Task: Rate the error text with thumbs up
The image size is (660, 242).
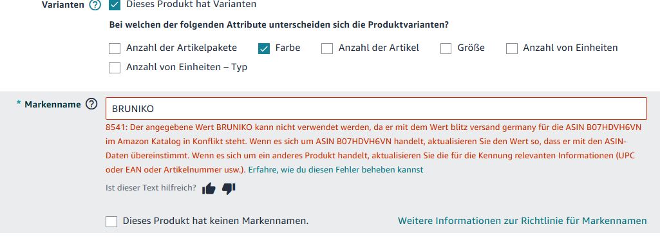Action: (209, 189)
